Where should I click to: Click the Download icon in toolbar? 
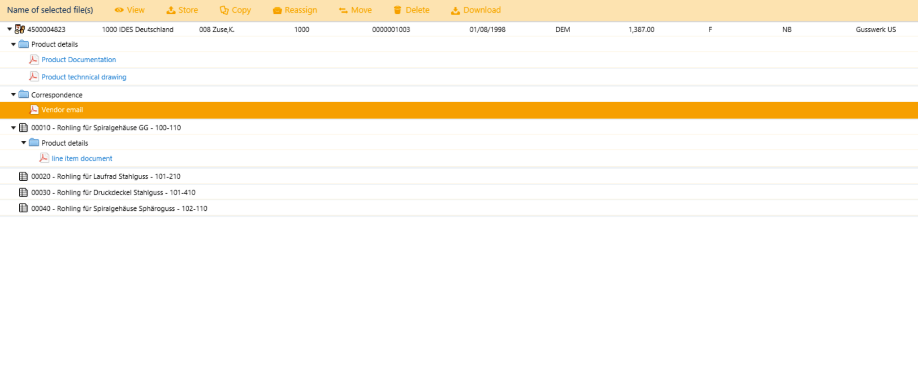click(455, 10)
